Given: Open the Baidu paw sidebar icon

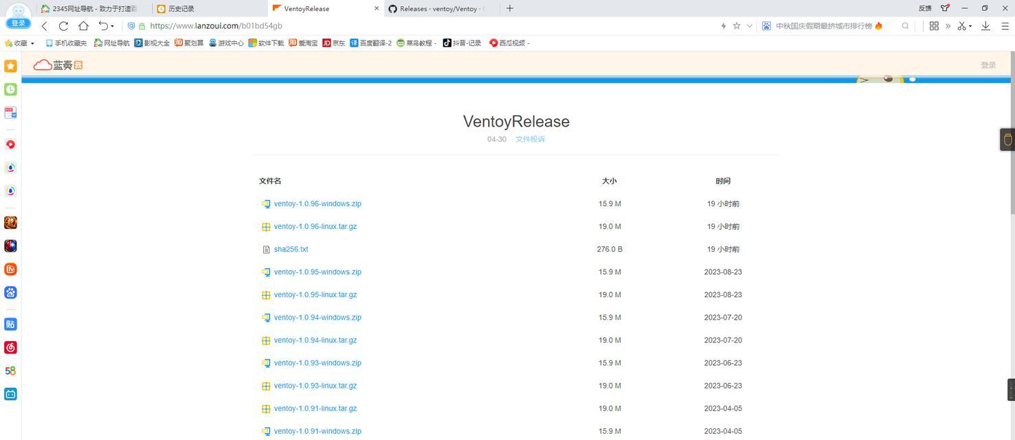Looking at the screenshot, I should (10, 293).
